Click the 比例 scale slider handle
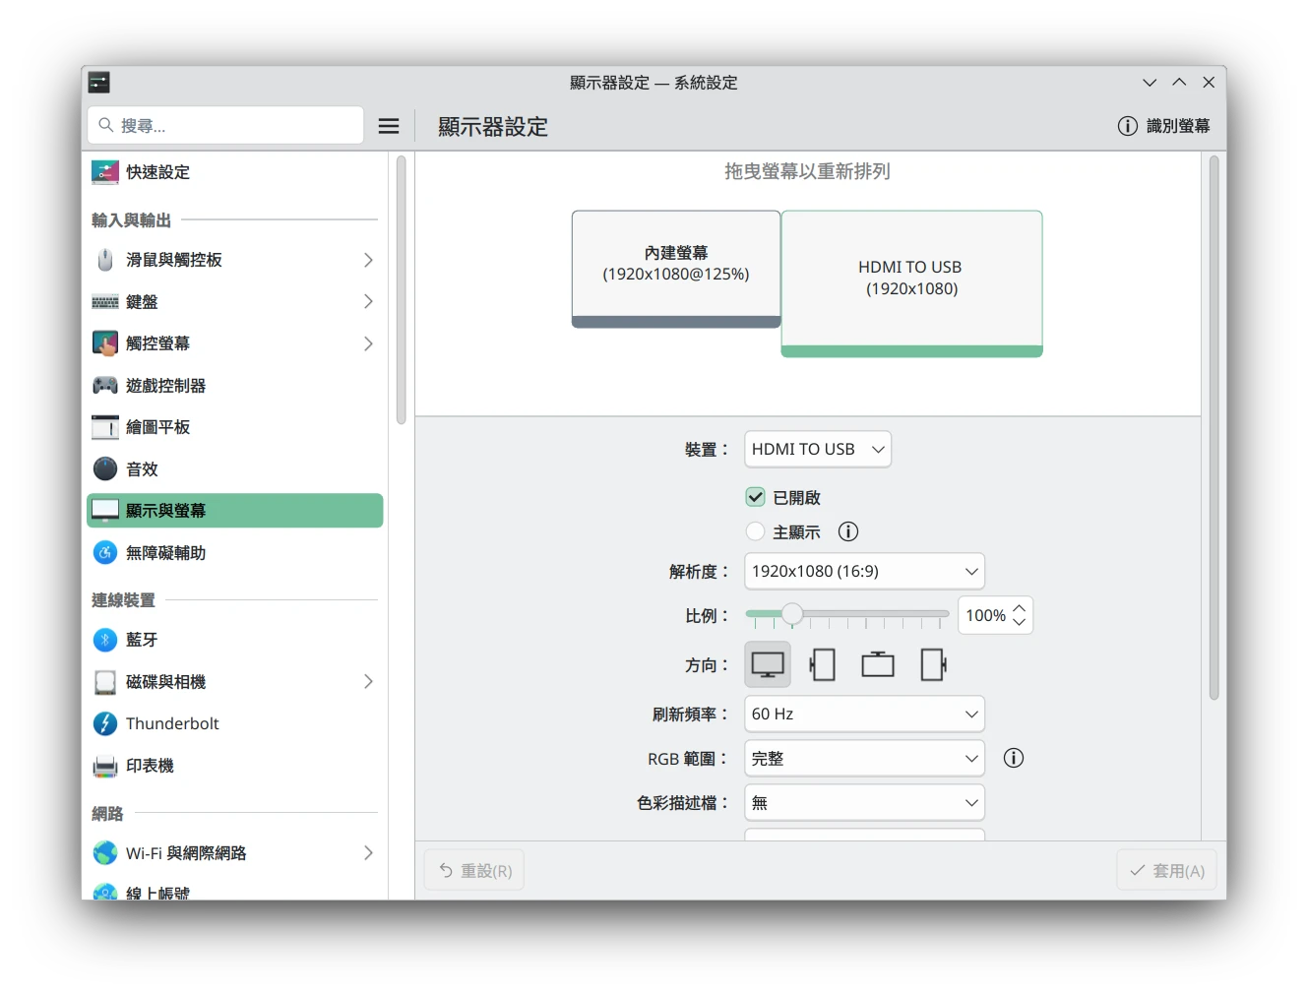 coord(791,615)
